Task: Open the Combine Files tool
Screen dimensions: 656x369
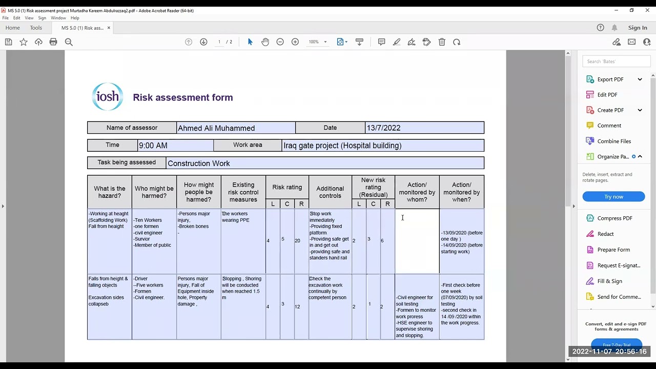Action: point(613,141)
